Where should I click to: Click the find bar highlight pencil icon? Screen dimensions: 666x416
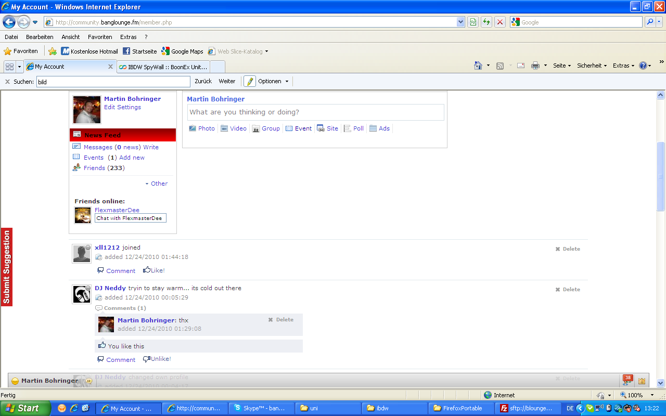tap(250, 81)
